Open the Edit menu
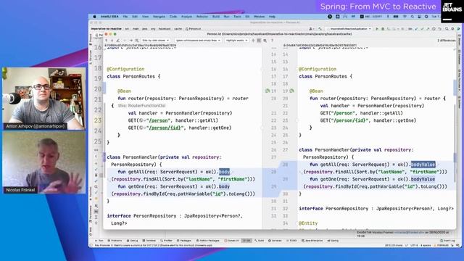464x261 pixels. coord(135,17)
